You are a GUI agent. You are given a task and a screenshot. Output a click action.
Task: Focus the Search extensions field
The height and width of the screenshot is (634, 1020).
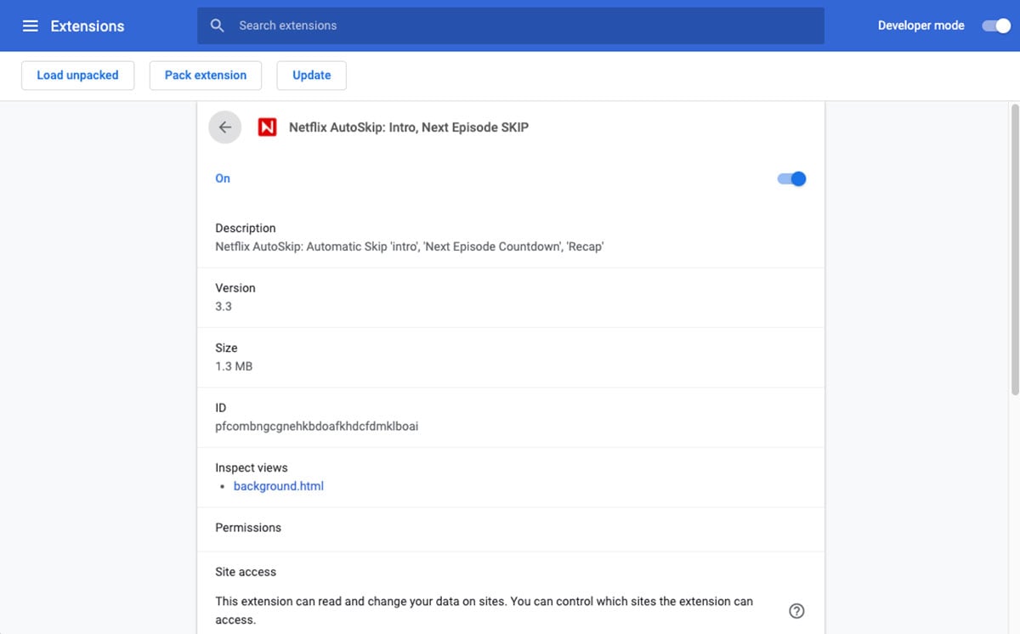(511, 25)
